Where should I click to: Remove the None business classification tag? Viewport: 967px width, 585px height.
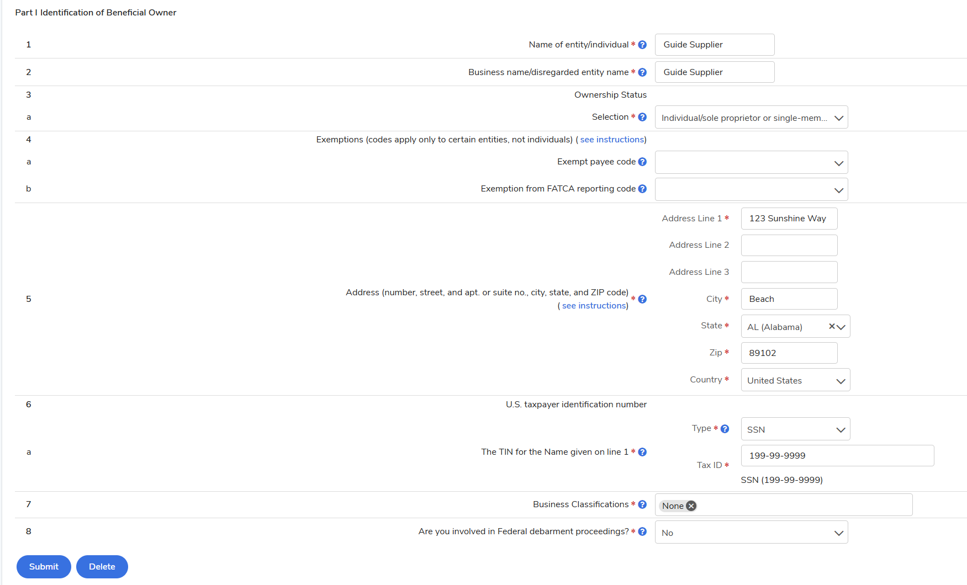[691, 506]
